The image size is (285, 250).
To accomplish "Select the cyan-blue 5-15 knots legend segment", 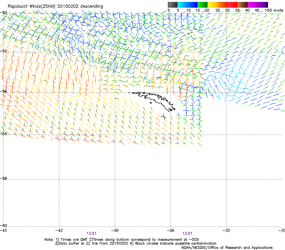I will point(188,5).
